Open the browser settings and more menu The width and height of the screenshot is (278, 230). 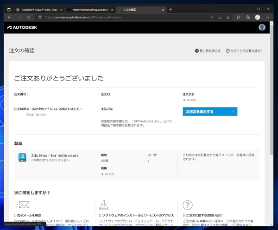[x=267, y=17]
